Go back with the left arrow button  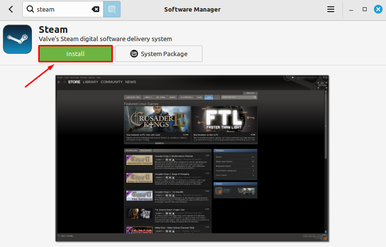tap(11, 9)
